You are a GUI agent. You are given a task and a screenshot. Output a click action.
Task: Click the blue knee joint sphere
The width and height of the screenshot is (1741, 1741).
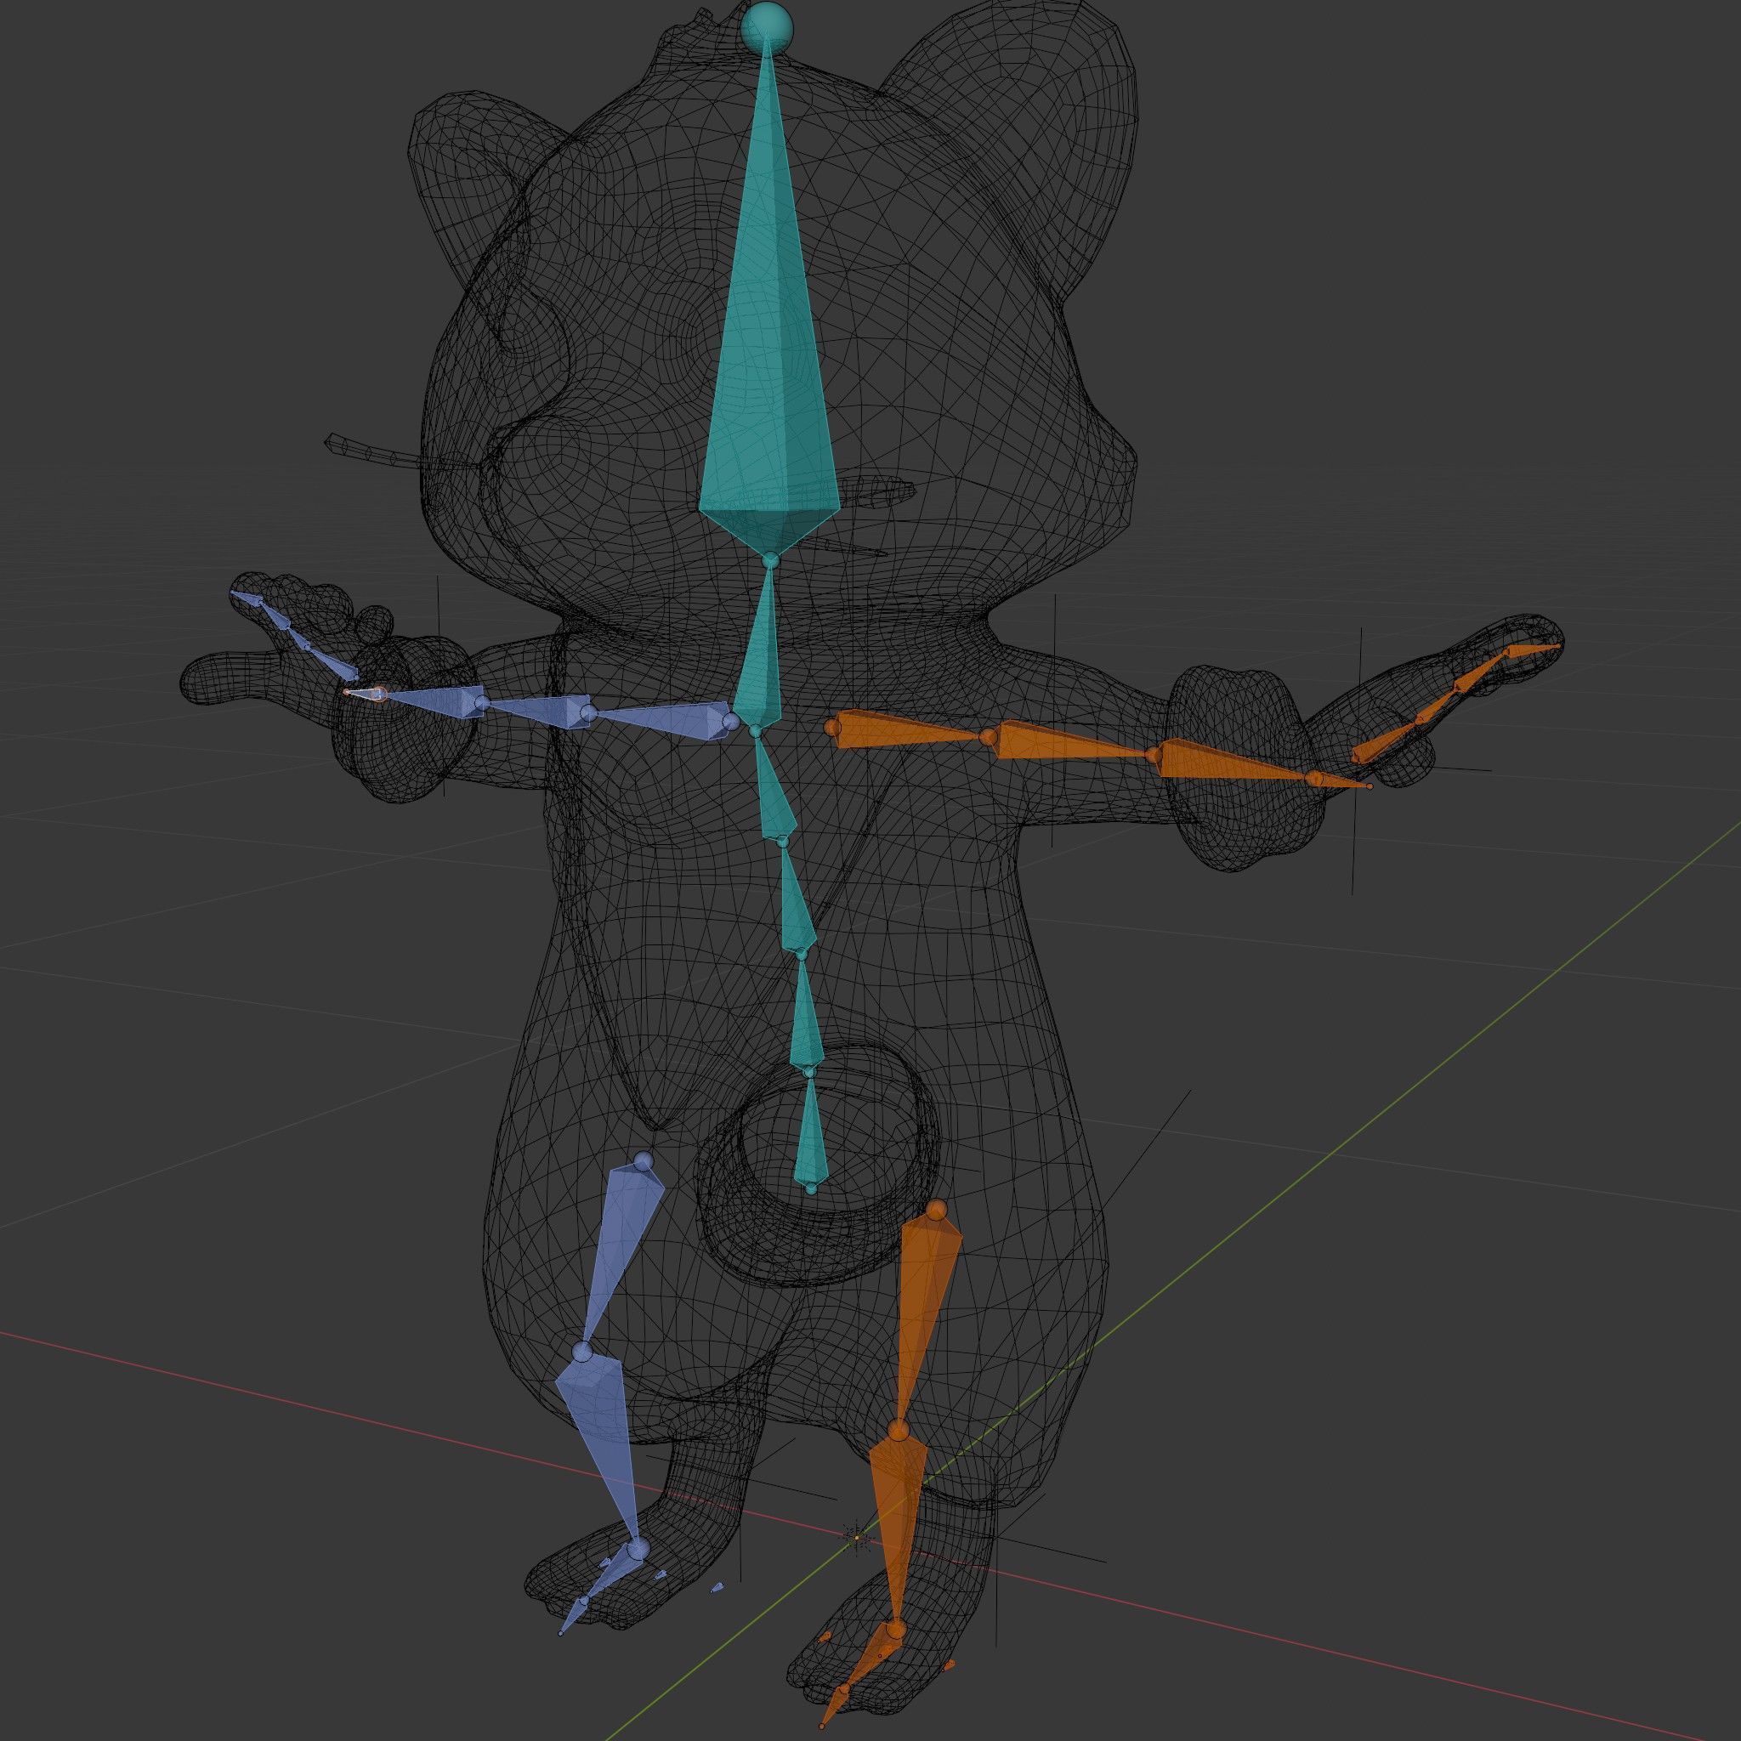tap(582, 1352)
